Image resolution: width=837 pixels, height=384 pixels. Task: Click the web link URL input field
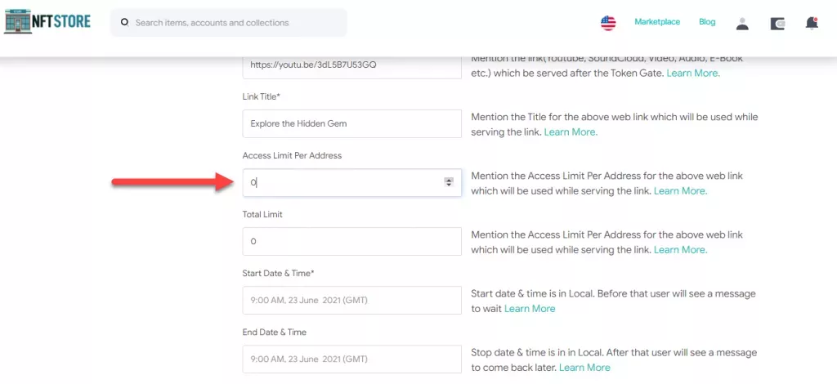pyautogui.click(x=351, y=65)
